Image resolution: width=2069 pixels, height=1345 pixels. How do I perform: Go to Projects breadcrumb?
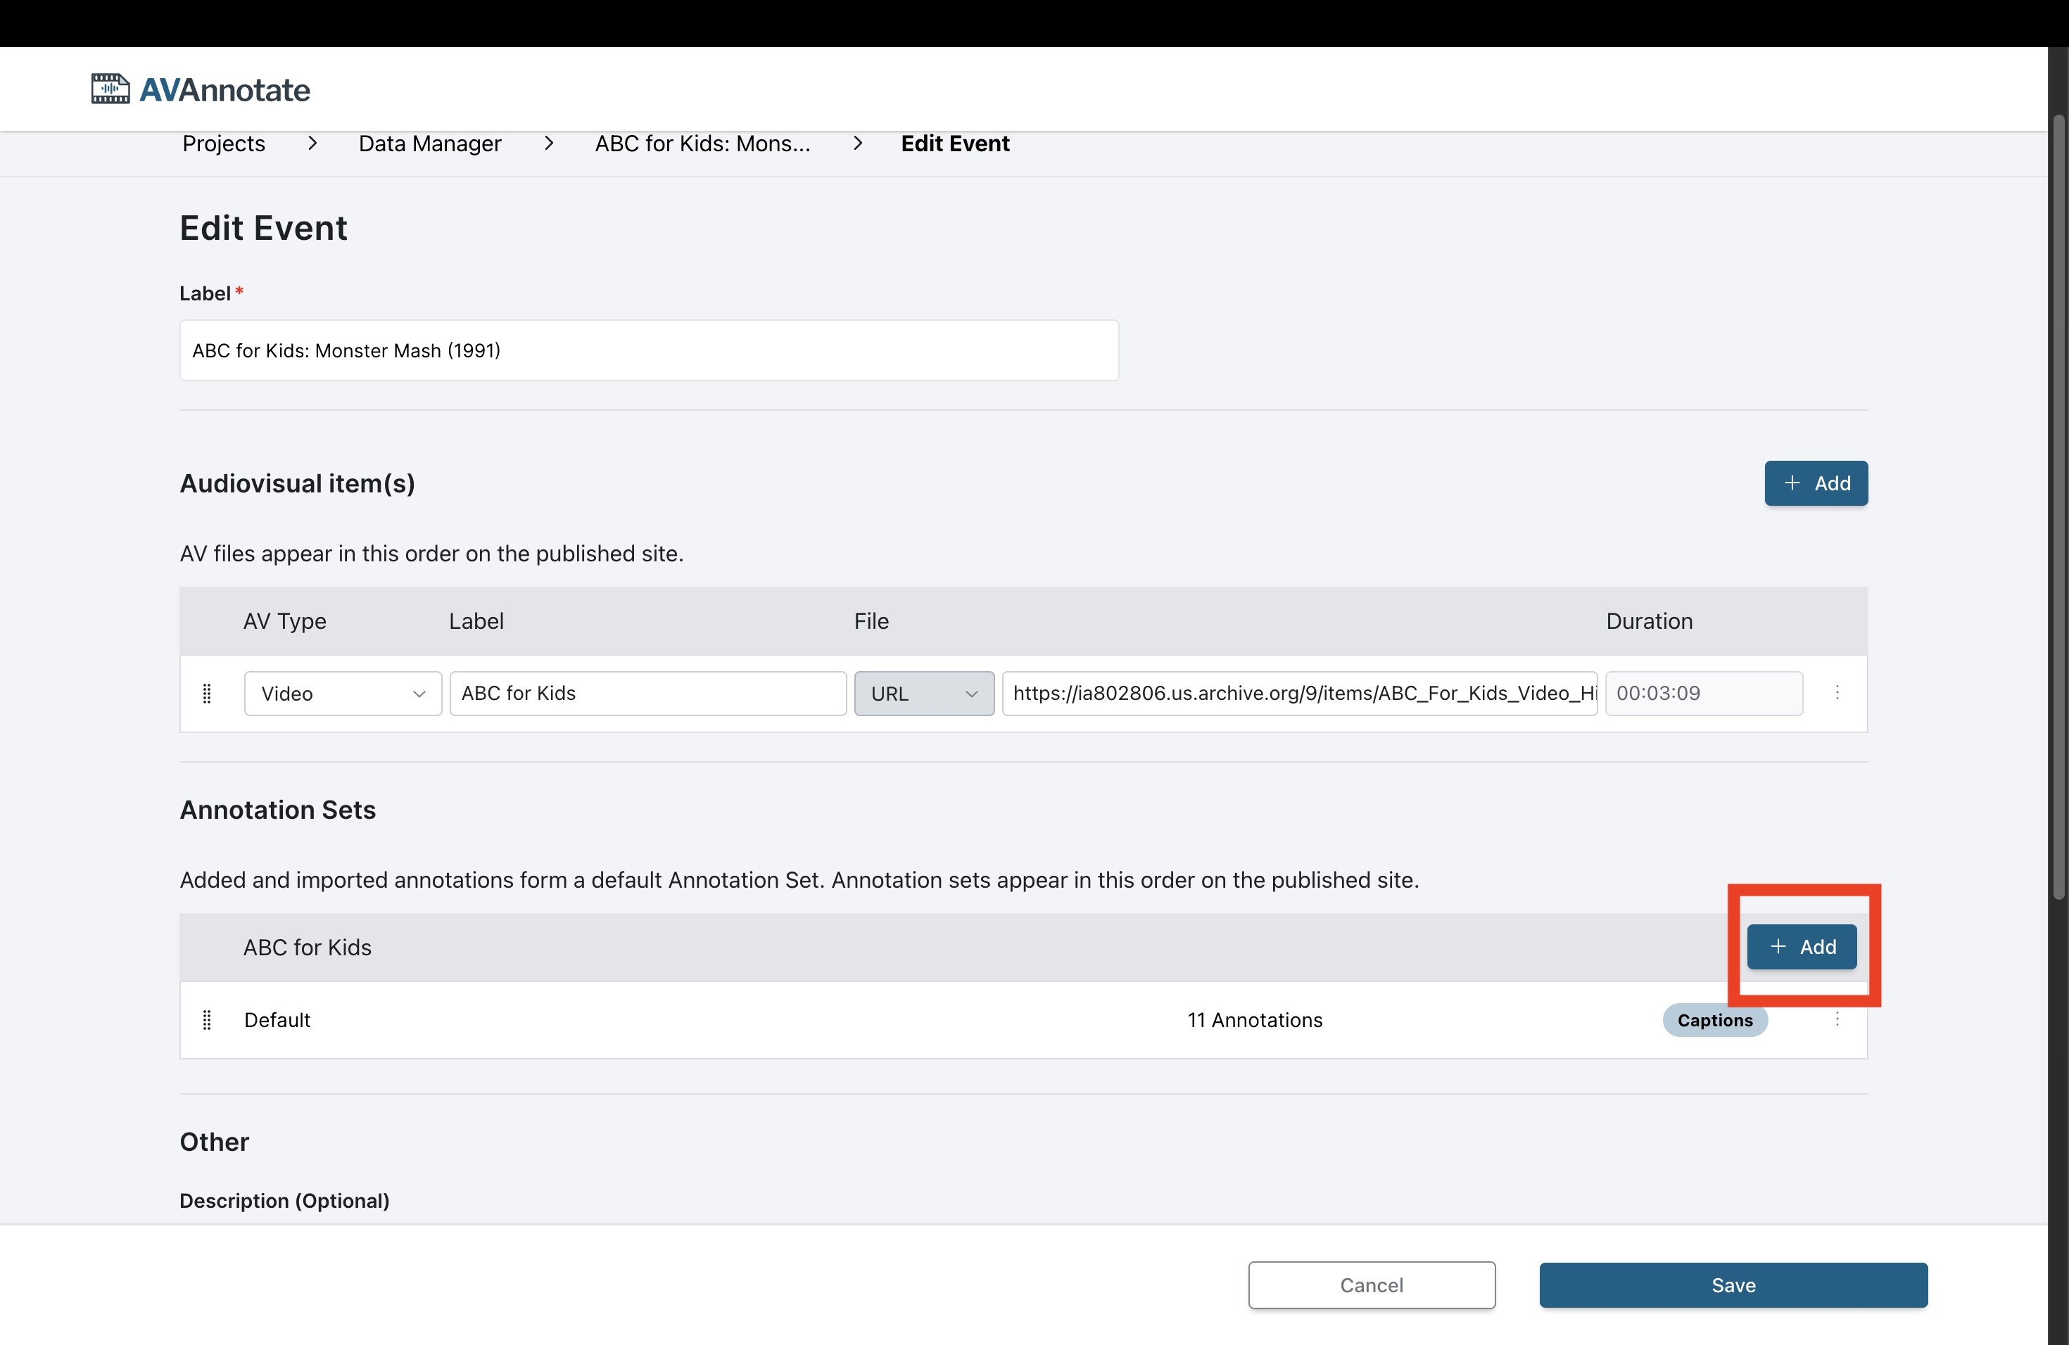223,144
